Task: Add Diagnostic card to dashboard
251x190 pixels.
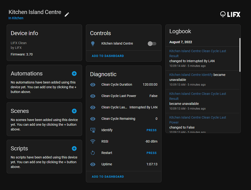Action: coord(108,177)
